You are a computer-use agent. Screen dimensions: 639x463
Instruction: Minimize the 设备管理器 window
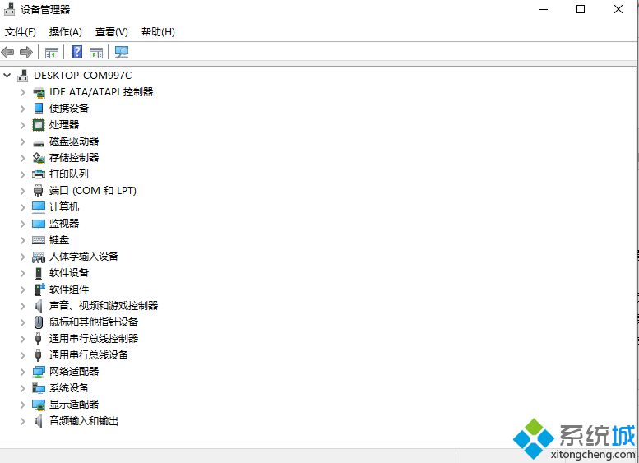[x=544, y=9]
